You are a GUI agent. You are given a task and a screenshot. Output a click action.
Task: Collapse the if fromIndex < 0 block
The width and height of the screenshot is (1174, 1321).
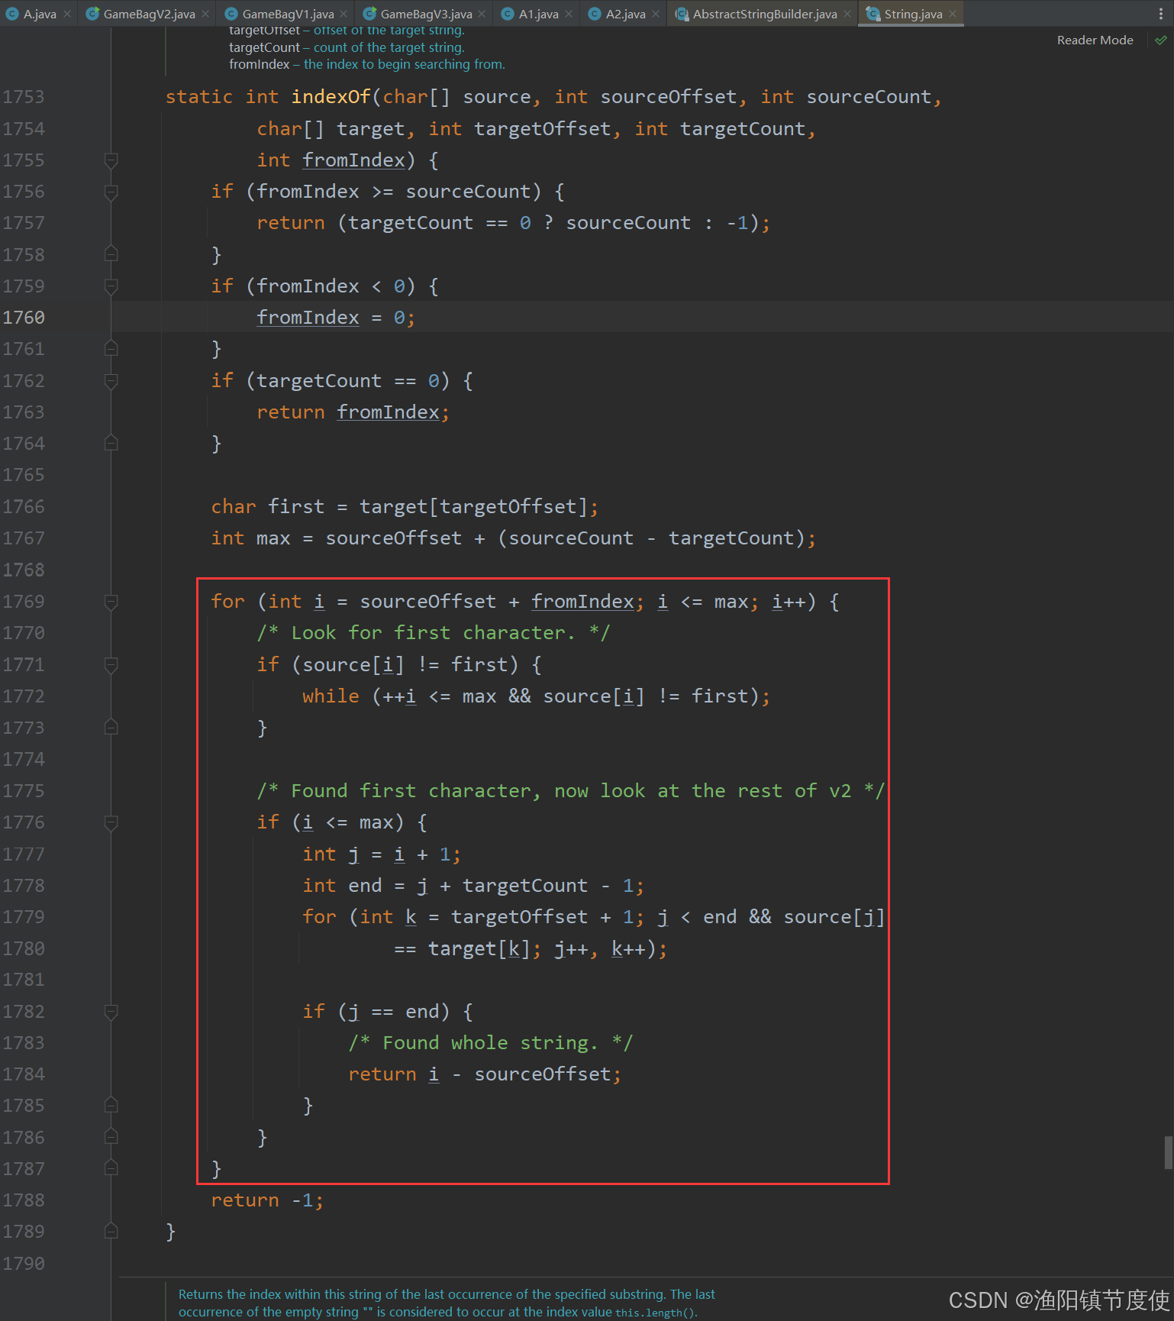pos(111,286)
